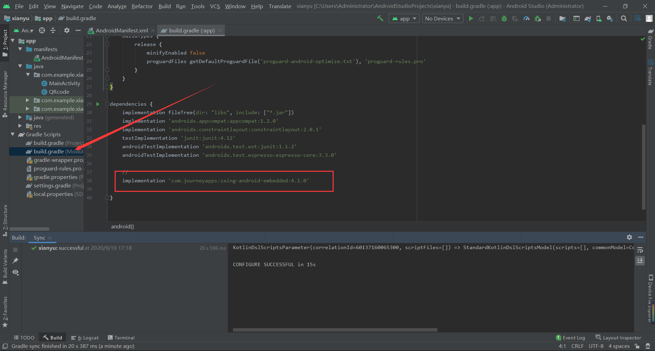This screenshot has width=655, height=351.
Task: Click the soft-wrap icon in build output
Action: click(x=640, y=250)
